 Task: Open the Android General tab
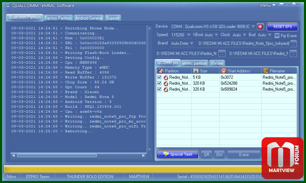click(89, 18)
